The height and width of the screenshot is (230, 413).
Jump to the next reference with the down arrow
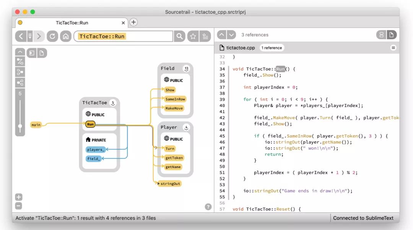coord(231,35)
